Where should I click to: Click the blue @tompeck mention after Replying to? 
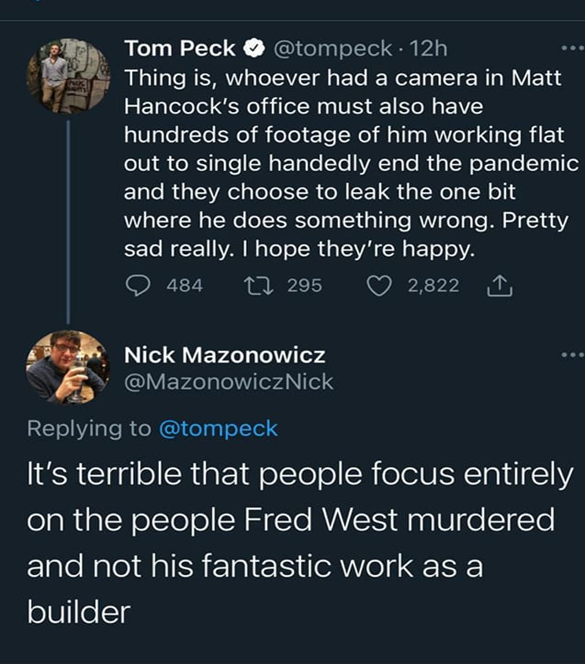[218, 429]
